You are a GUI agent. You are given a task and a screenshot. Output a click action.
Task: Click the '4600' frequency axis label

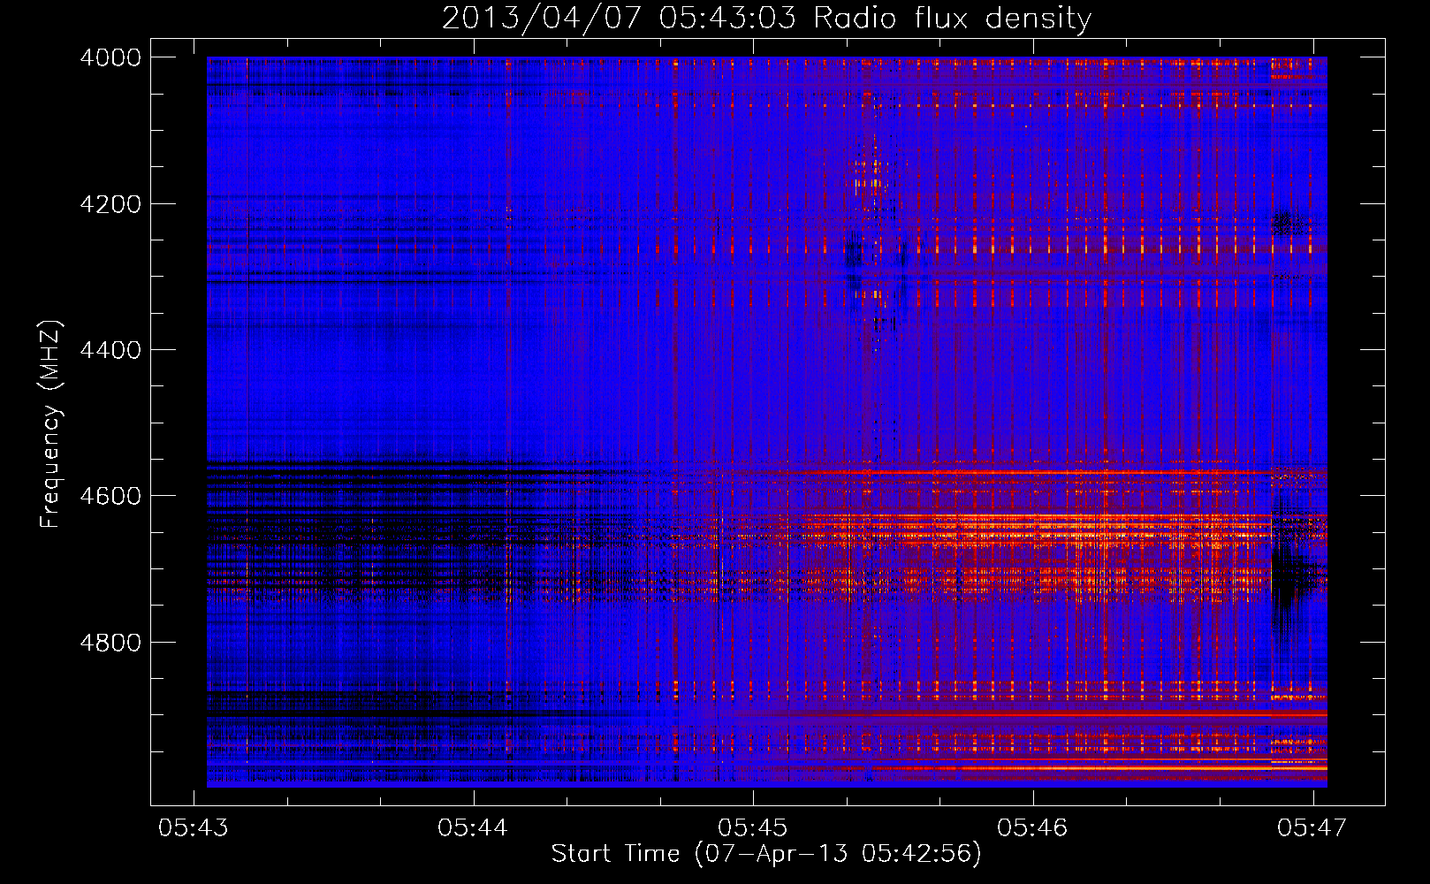click(x=110, y=496)
